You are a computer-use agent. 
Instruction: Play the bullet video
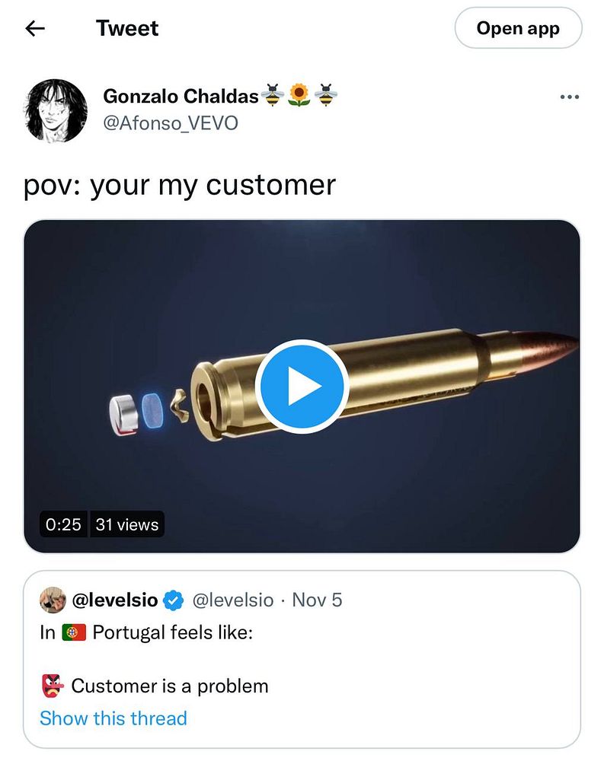coord(302,387)
